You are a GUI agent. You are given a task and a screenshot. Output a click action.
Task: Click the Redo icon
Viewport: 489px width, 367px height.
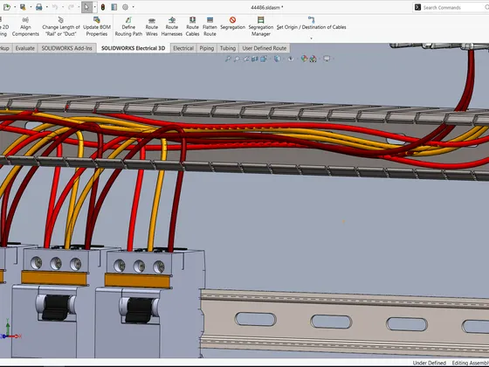click(x=71, y=7)
